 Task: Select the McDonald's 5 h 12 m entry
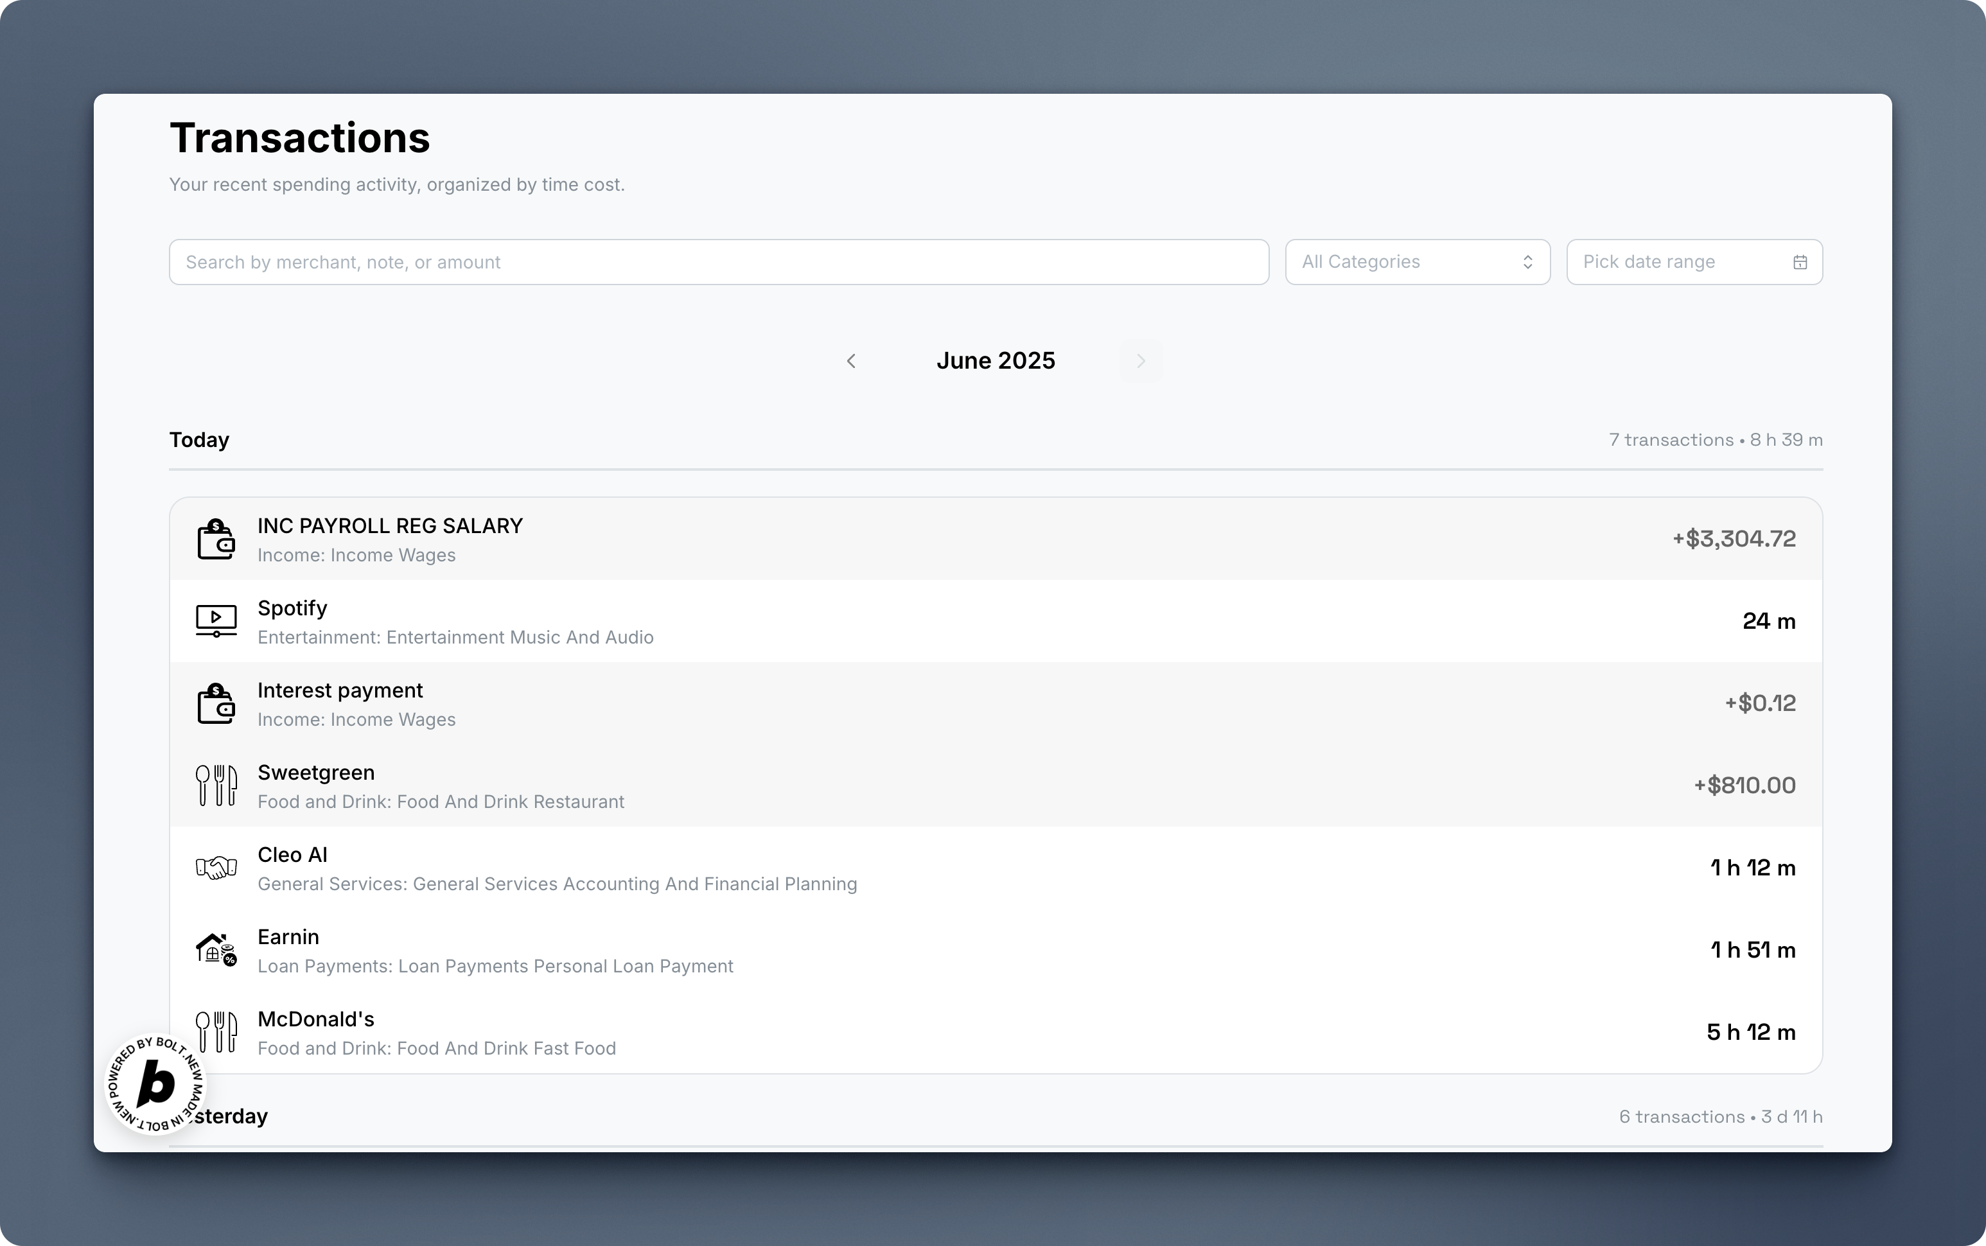coord(1750,1031)
